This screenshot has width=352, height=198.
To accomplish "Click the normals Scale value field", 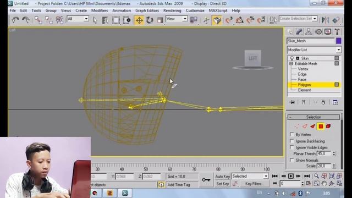I will coord(324,166).
